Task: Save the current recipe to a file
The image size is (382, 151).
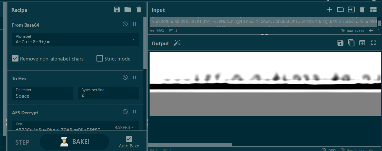Action: [x=117, y=9]
